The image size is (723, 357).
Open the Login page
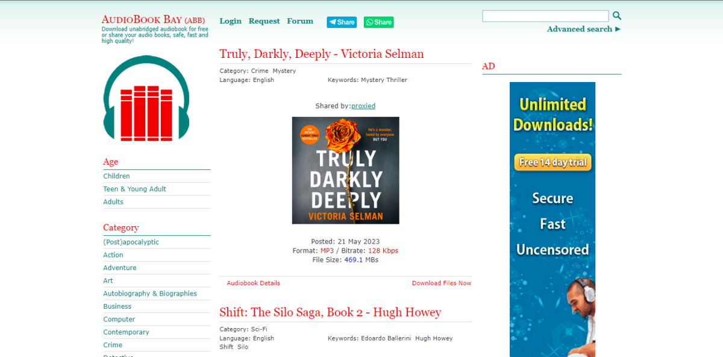[x=230, y=21]
